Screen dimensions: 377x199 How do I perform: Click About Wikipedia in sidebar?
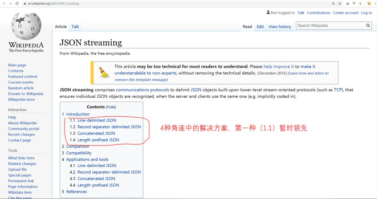[22, 123]
